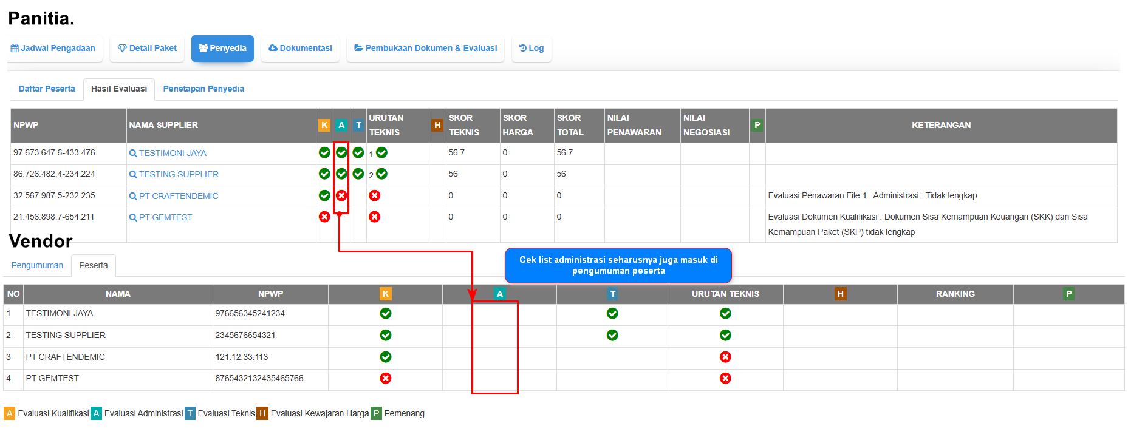Open the Pengumuman tab under Vendor
The height and width of the screenshot is (440, 1128).
tap(37, 265)
